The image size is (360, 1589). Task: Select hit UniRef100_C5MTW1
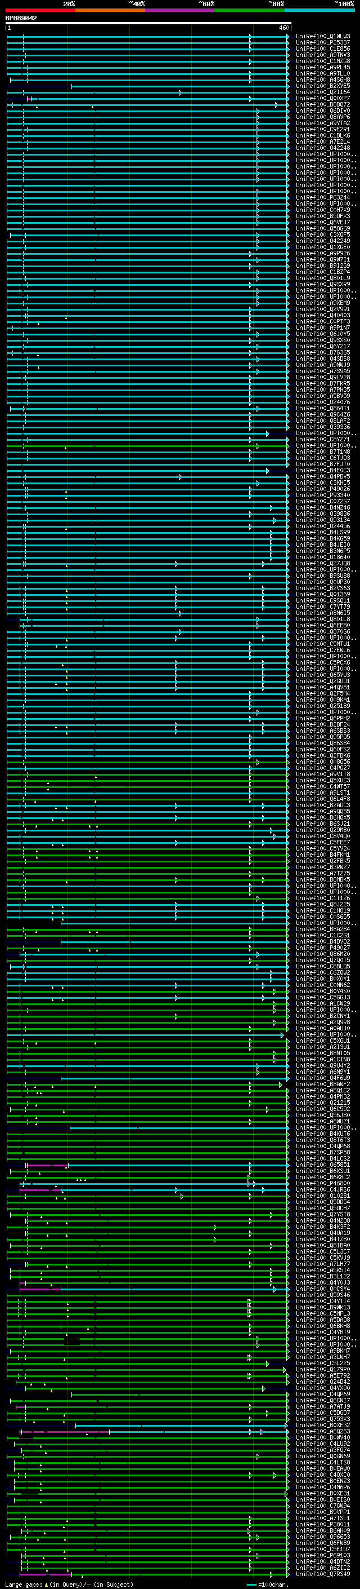pyautogui.click(x=323, y=644)
